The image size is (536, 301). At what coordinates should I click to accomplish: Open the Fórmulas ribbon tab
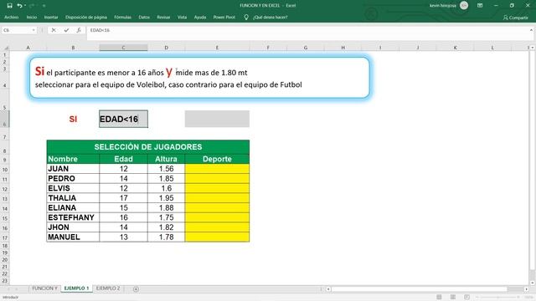click(x=123, y=17)
